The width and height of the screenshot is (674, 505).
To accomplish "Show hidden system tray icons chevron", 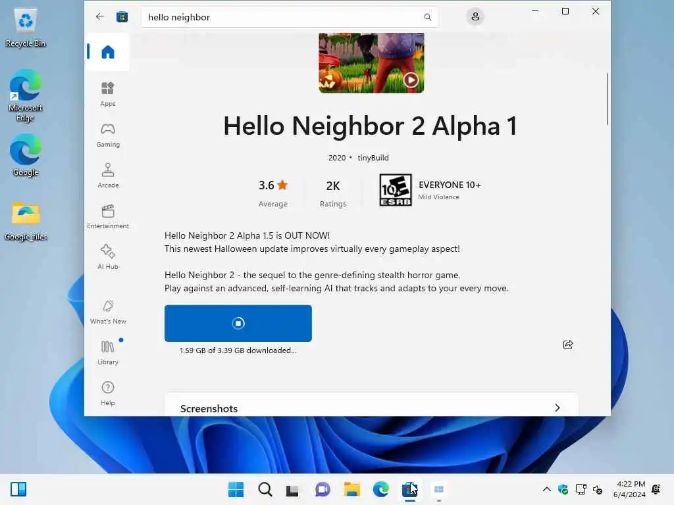I will point(547,489).
